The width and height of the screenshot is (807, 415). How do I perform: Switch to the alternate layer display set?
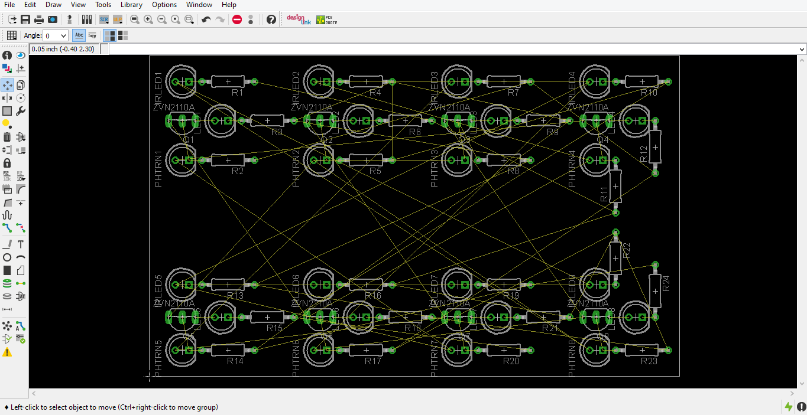pos(122,35)
